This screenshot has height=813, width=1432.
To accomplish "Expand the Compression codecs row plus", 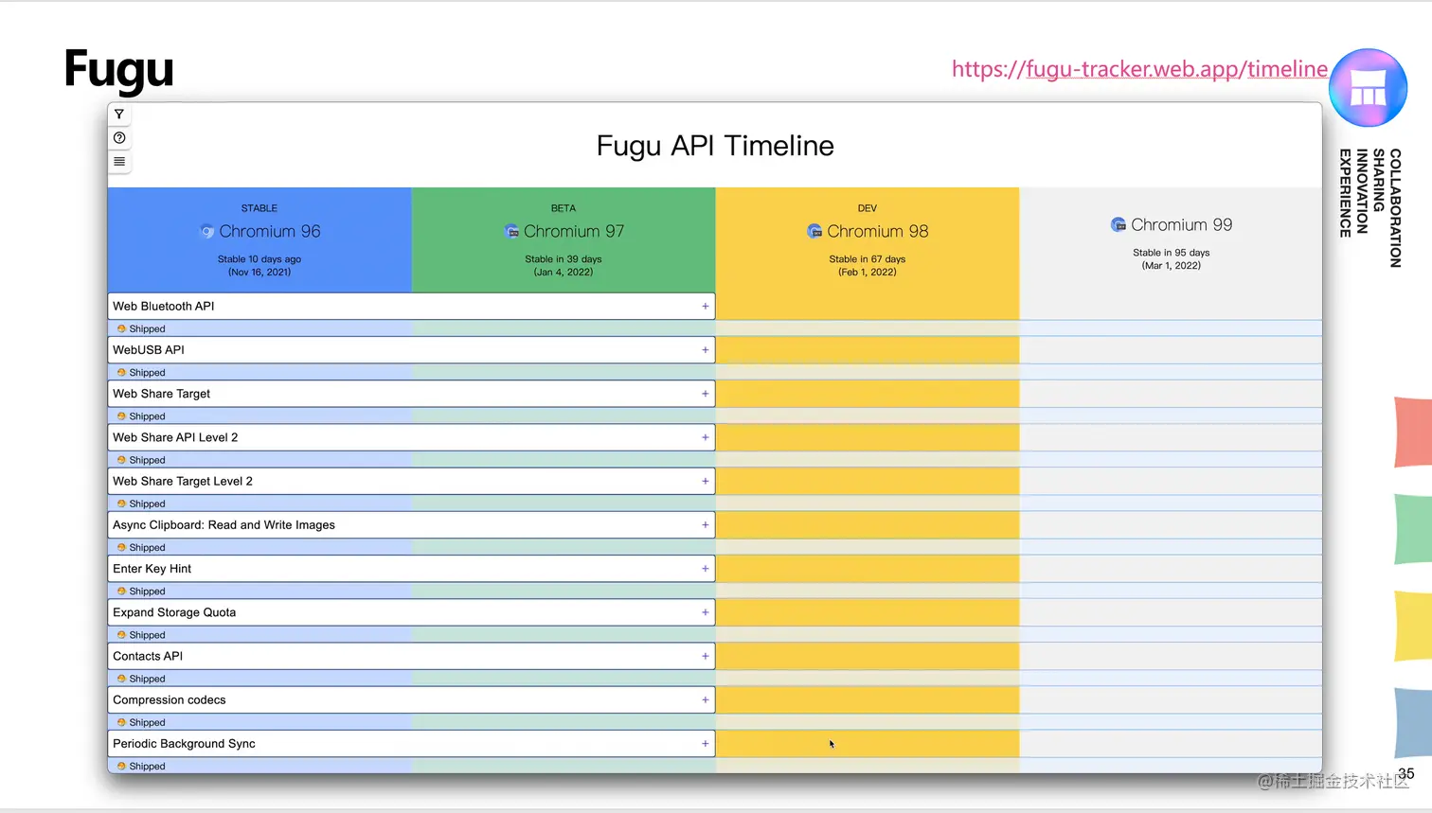I will tap(705, 699).
